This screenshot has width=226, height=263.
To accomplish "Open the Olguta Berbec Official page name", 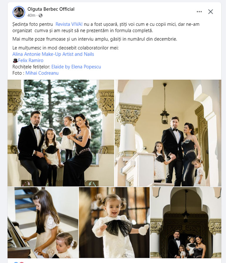I will click(x=51, y=9).
